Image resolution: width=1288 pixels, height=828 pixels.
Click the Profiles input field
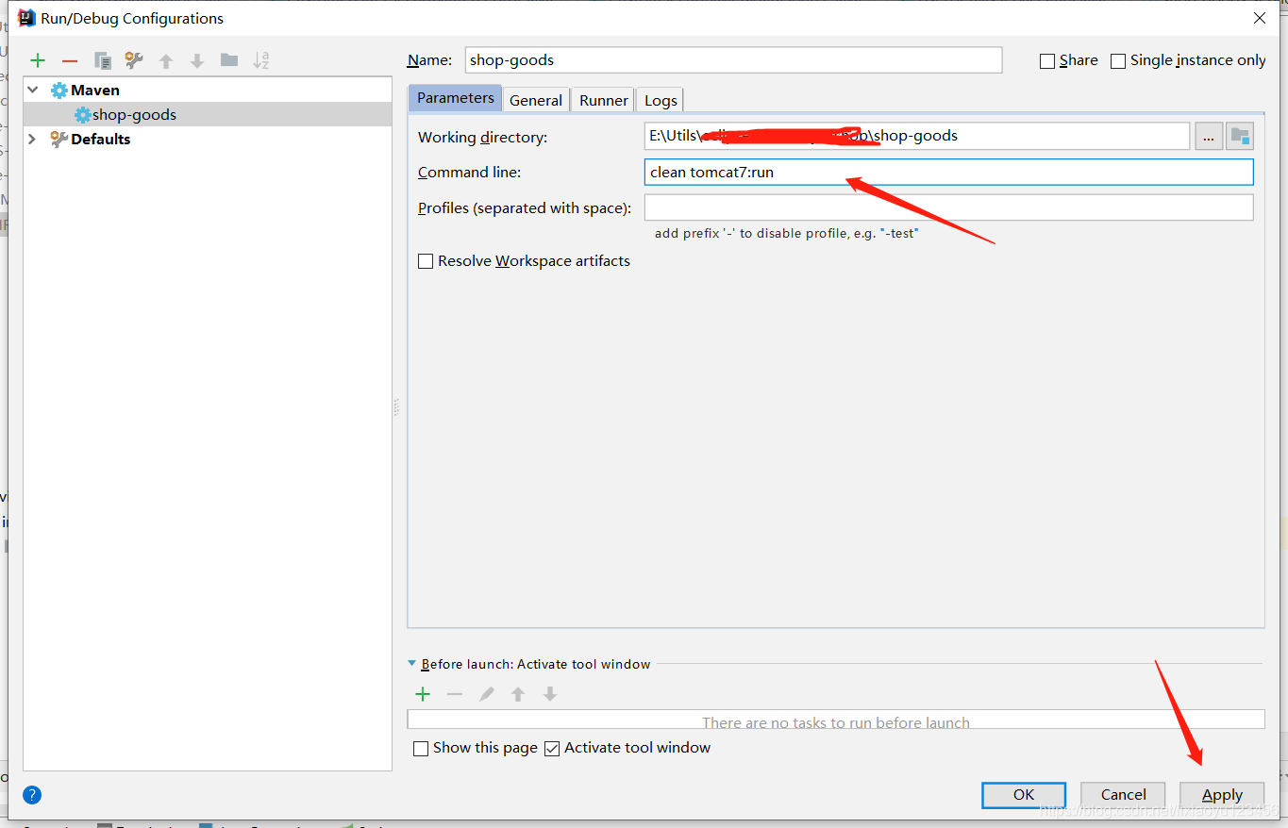[949, 207]
